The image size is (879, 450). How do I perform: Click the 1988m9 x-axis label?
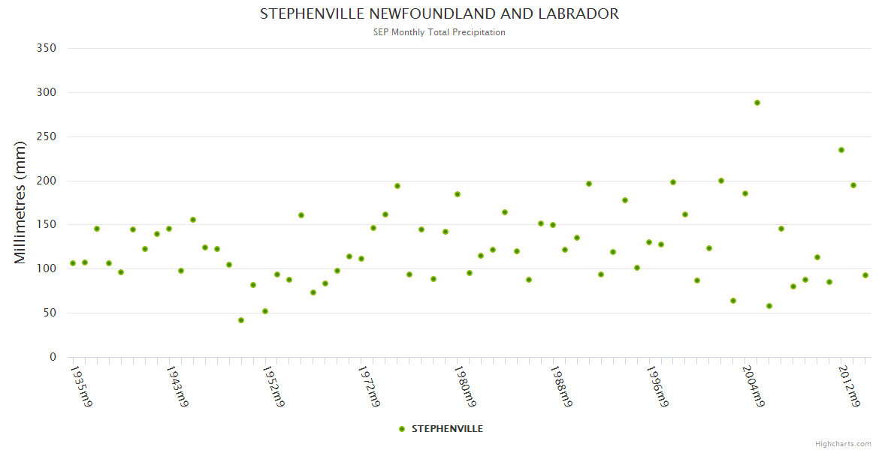pos(561,386)
